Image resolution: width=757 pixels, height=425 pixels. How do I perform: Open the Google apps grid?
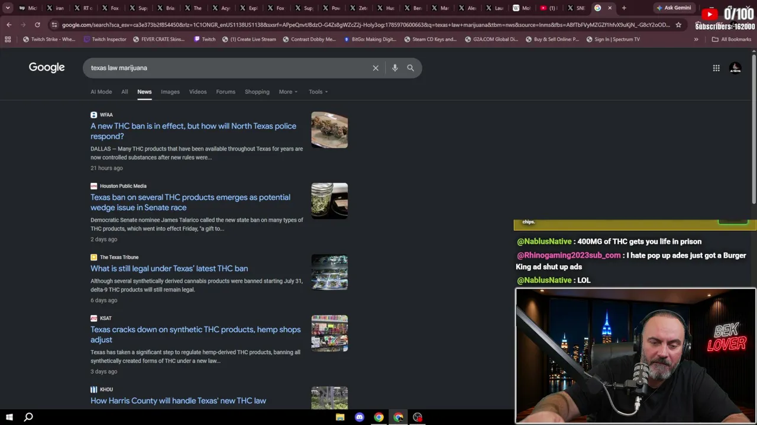[x=716, y=68]
